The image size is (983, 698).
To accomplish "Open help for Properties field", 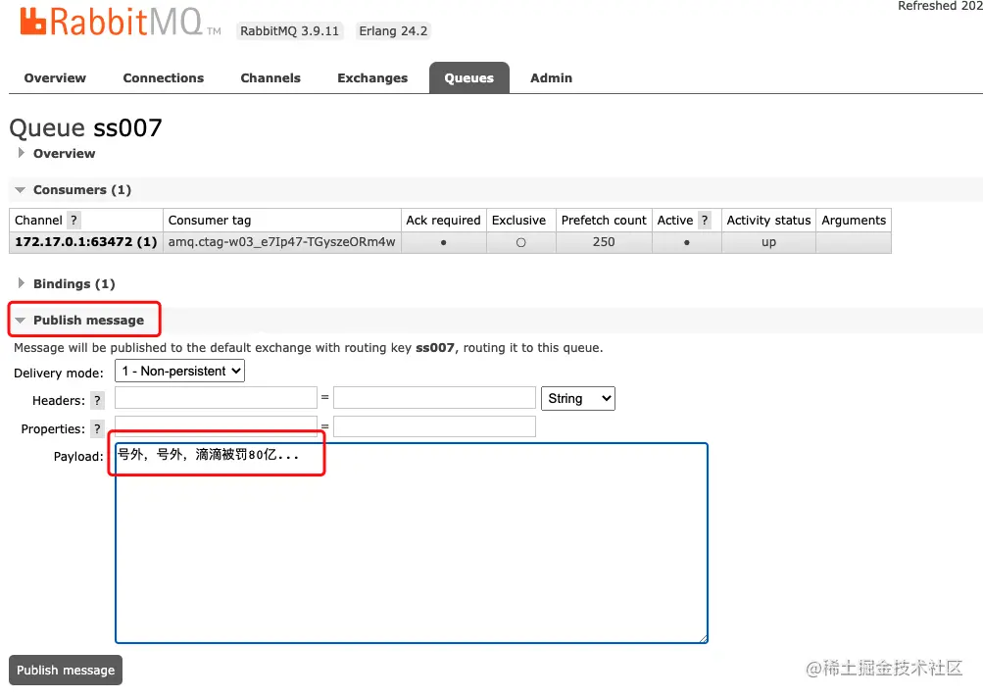I will point(97,429).
